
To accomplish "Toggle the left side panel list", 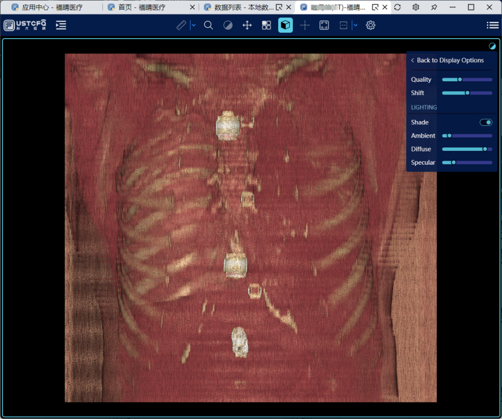I will 61,25.
